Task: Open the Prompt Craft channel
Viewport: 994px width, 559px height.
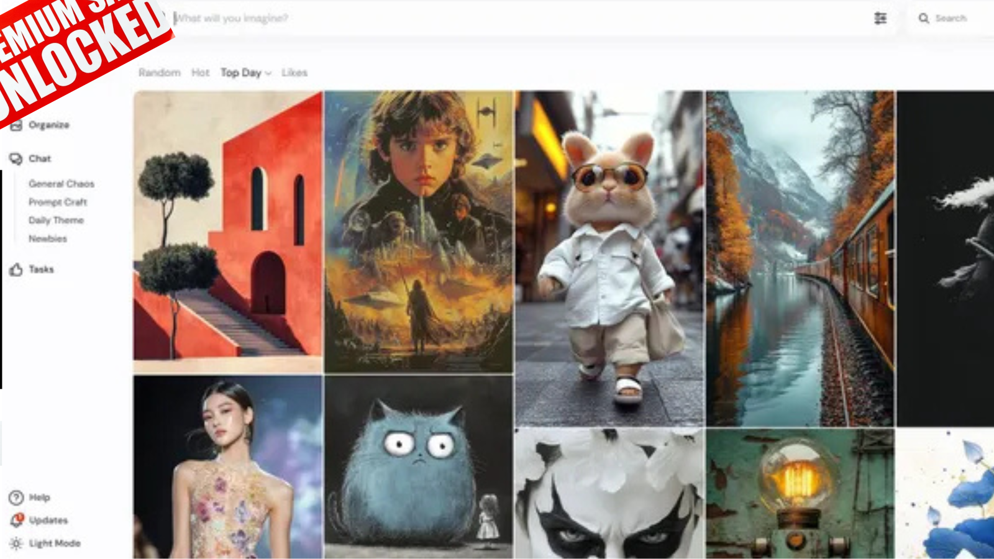Action: [x=57, y=202]
